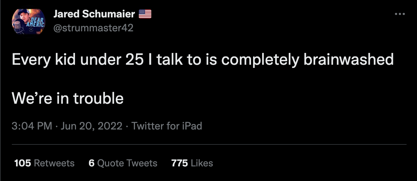The height and width of the screenshot is (181, 417).
Task: Click Jared Schumaier's profile avatar
Action: pos(29,21)
